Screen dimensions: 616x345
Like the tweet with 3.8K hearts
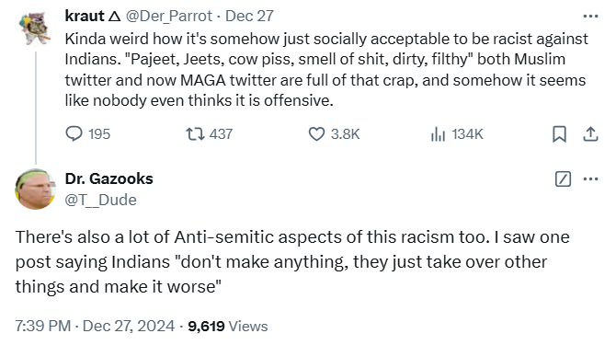pos(334,134)
